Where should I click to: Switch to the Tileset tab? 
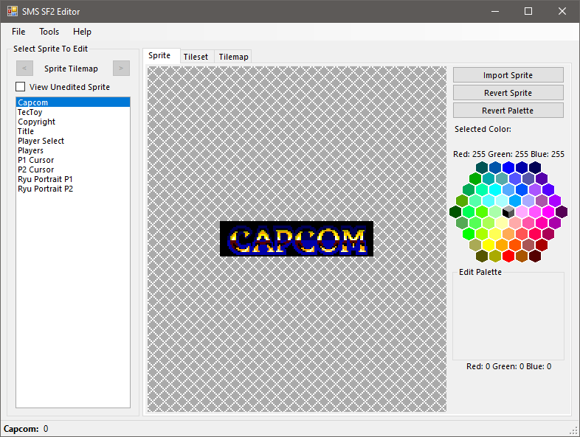(196, 57)
